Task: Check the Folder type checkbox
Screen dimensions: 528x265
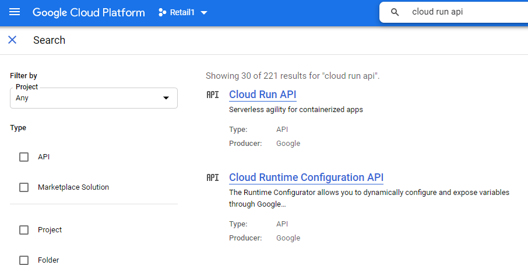Action: [24, 260]
